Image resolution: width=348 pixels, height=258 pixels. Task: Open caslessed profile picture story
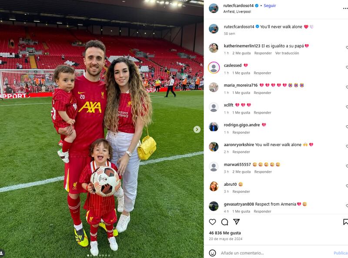pos(214,67)
